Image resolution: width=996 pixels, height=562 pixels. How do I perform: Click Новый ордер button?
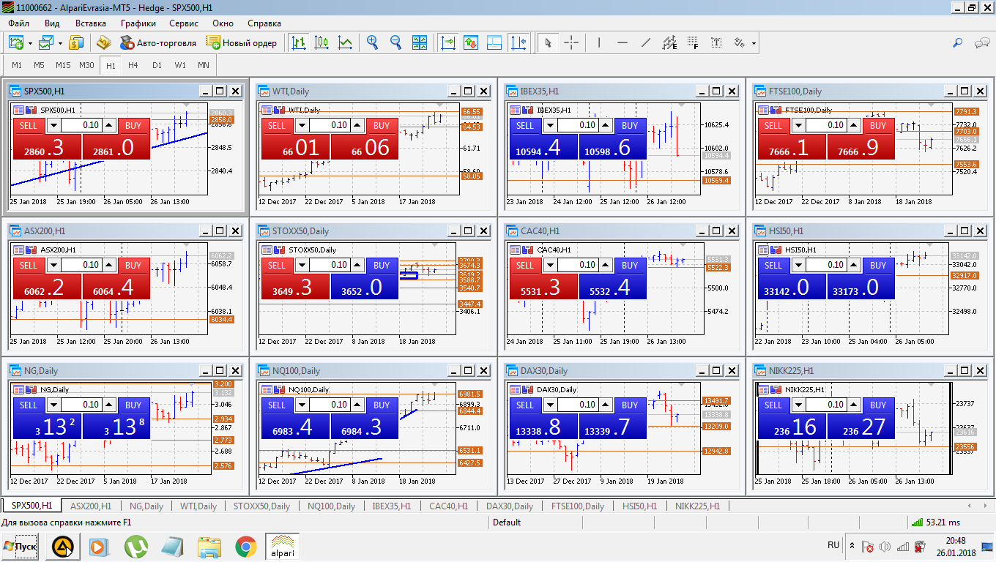tap(242, 42)
